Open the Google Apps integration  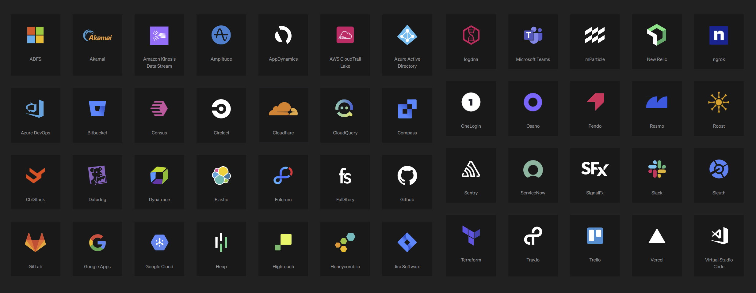click(x=97, y=249)
